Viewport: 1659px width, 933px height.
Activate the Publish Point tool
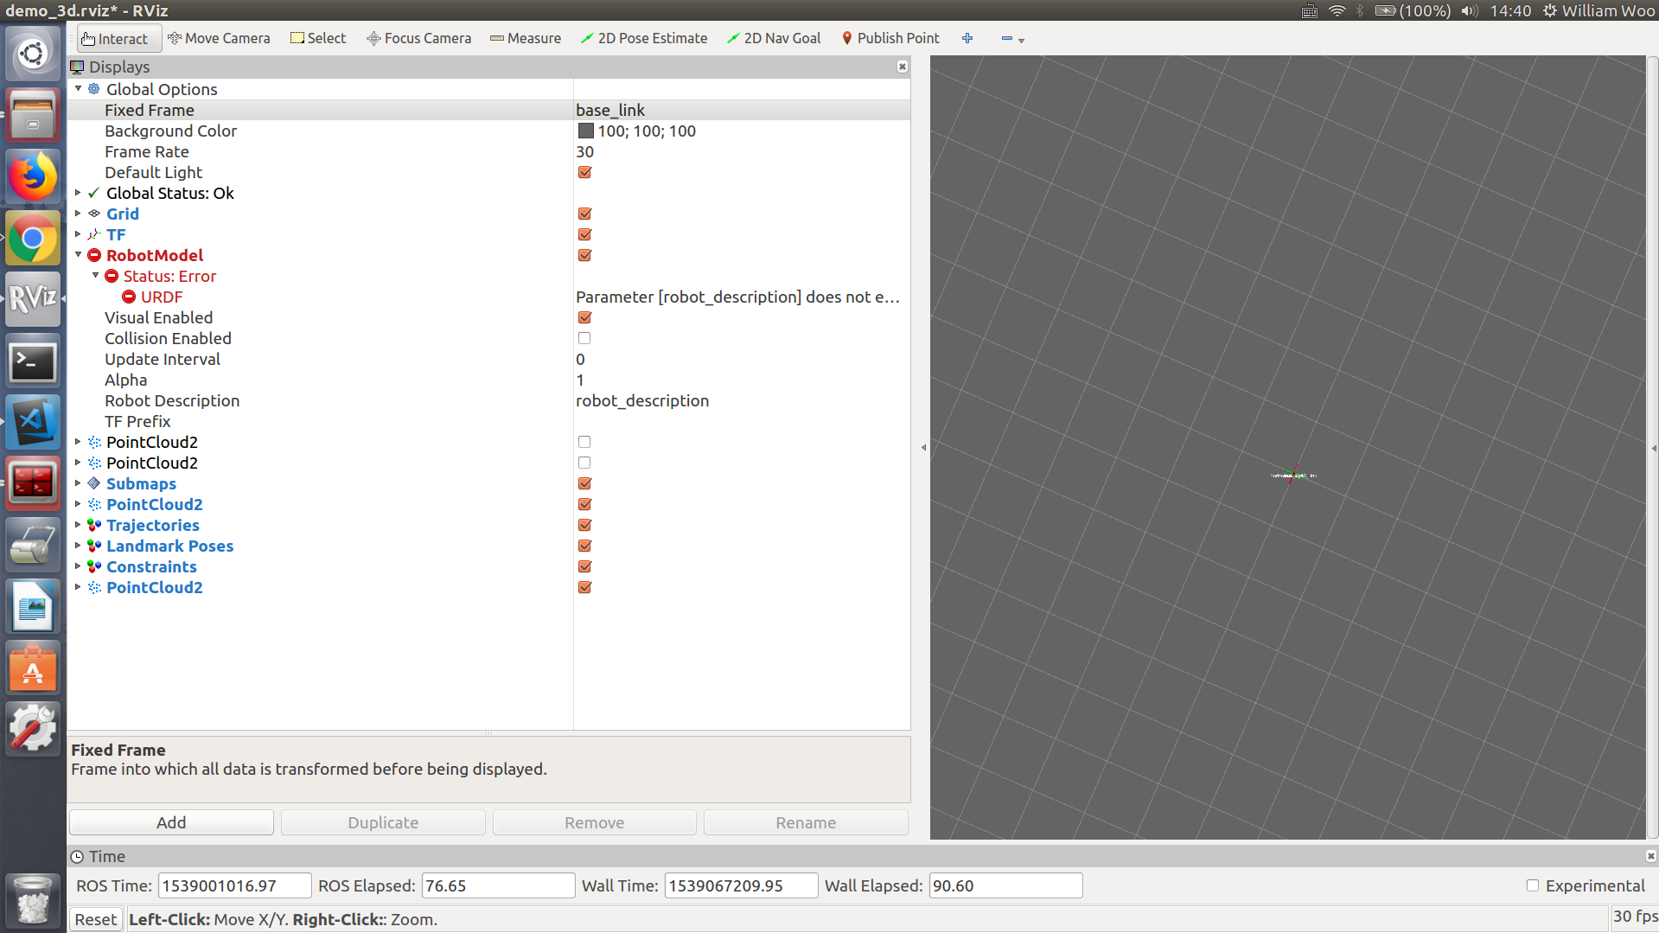pyautogui.click(x=890, y=38)
